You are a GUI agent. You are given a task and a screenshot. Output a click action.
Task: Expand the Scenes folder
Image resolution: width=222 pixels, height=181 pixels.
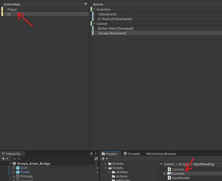click(106, 164)
